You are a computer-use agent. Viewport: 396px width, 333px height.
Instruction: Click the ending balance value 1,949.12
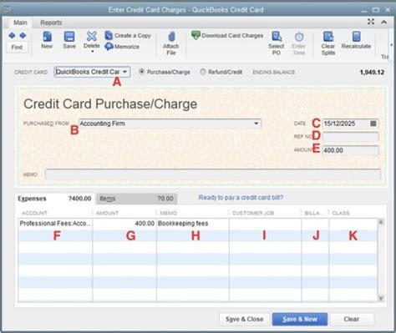click(x=372, y=73)
